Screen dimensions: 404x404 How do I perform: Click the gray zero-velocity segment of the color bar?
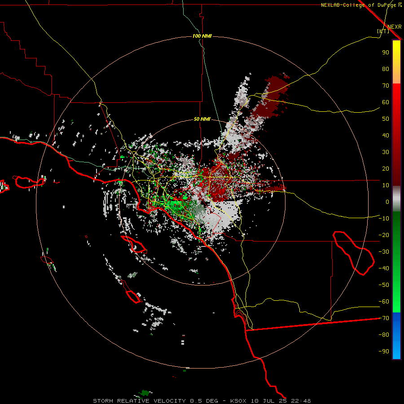[x=396, y=199]
